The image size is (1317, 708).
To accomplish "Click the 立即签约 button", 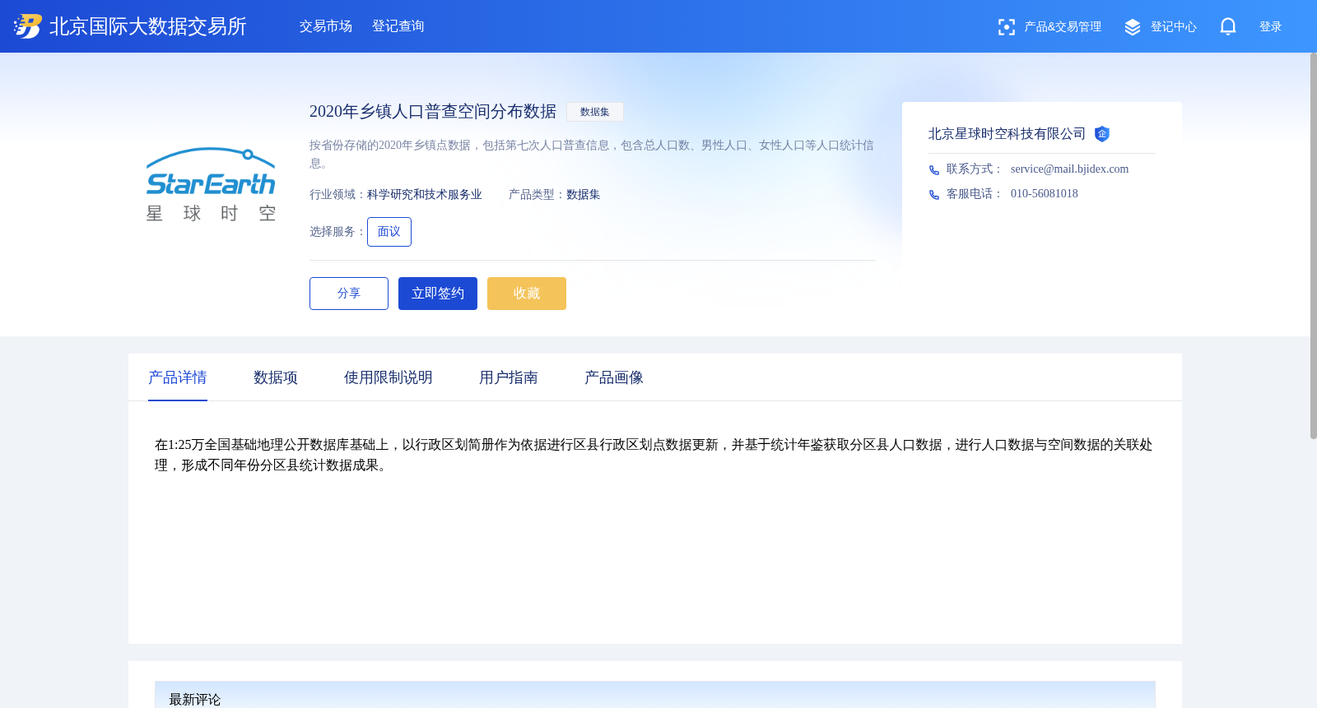I will point(438,294).
